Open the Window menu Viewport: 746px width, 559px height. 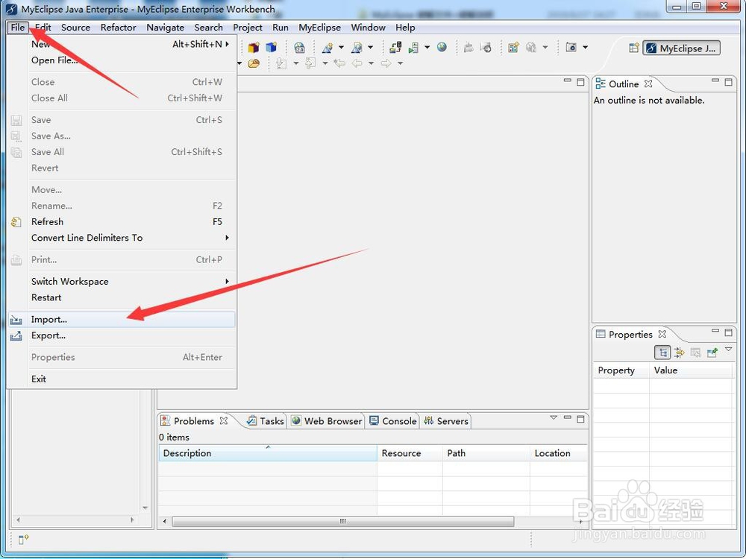(368, 28)
